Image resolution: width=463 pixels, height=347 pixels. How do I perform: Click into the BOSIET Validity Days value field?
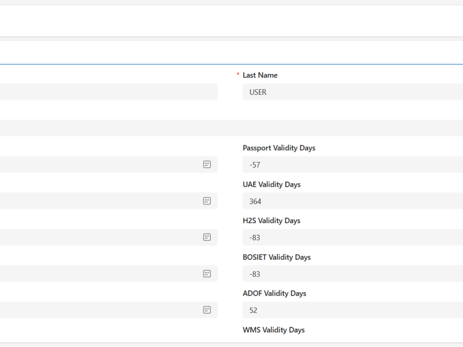(352, 274)
